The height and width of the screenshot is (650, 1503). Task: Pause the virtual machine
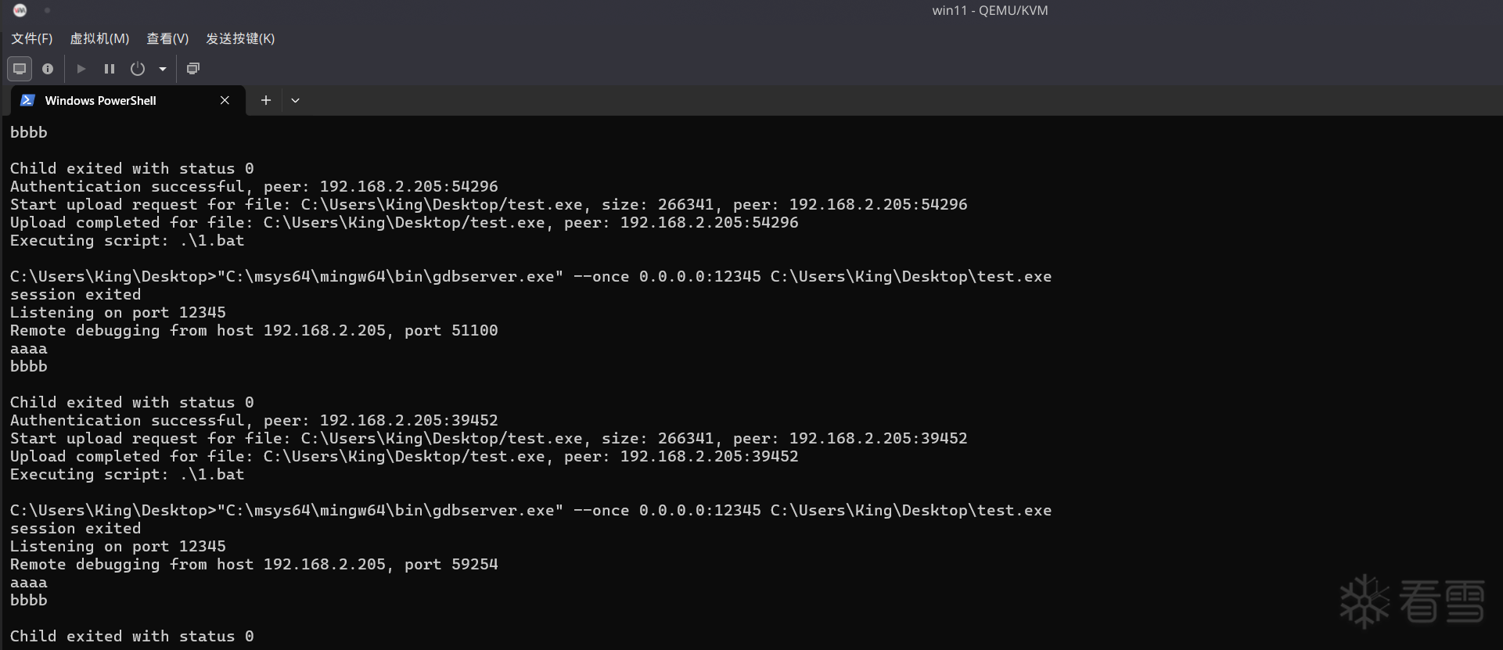(110, 69)
